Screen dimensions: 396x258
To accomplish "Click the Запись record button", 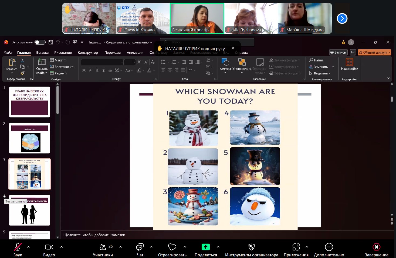I will click(x=338, y=52).
